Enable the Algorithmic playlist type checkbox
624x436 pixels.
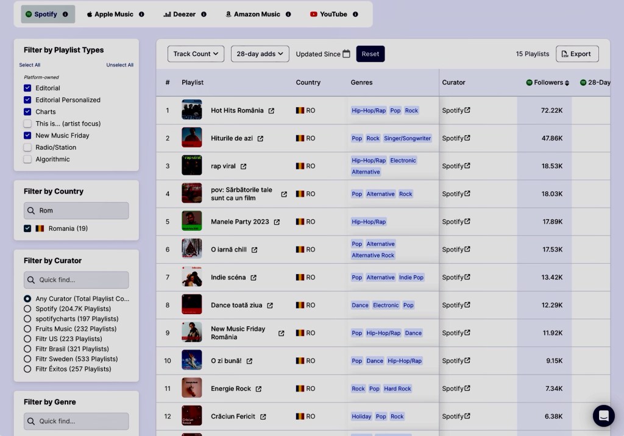point(27,160)
